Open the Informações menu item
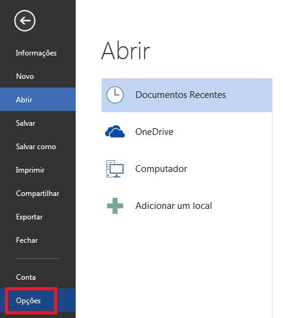This screenshot has height=318, width=283. tap(38, 53)
